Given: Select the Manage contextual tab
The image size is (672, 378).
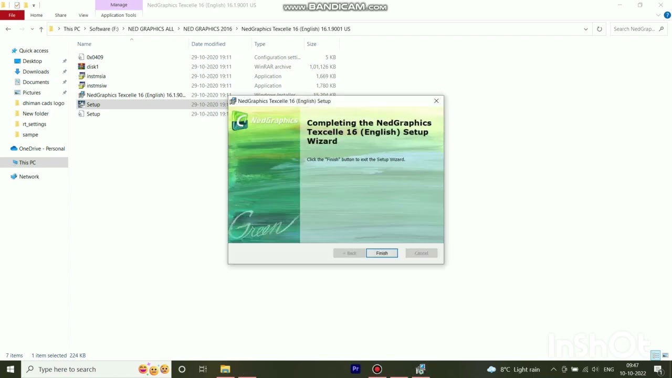Looking at the screenshot, I should [x=119, y=5].
